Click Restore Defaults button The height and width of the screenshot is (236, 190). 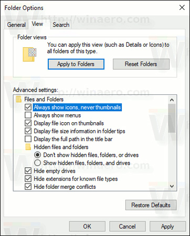[x=151, y=205]
